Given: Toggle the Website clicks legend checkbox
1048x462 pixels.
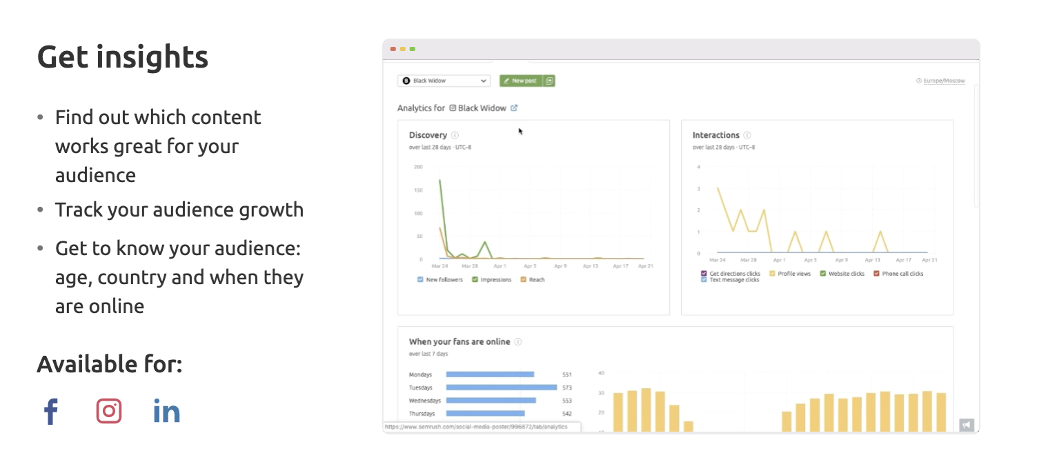Looking at the screenshot, I should (x=823, y=274).
